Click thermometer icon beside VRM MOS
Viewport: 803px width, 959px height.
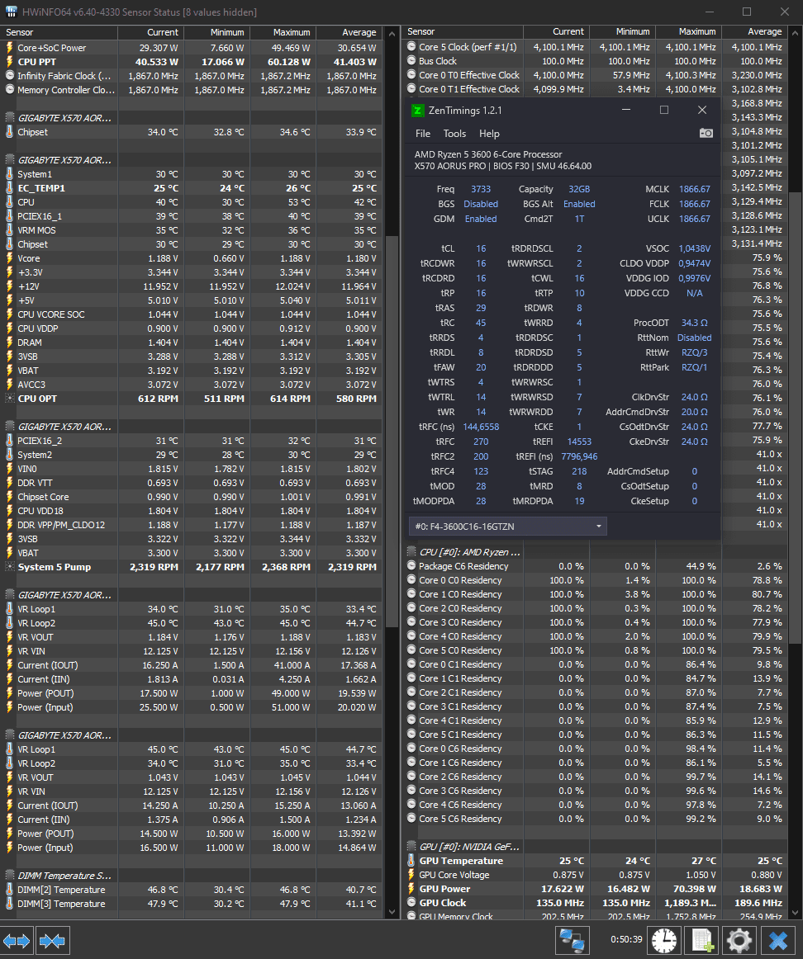pyautogui.click(x=9, y=230)
